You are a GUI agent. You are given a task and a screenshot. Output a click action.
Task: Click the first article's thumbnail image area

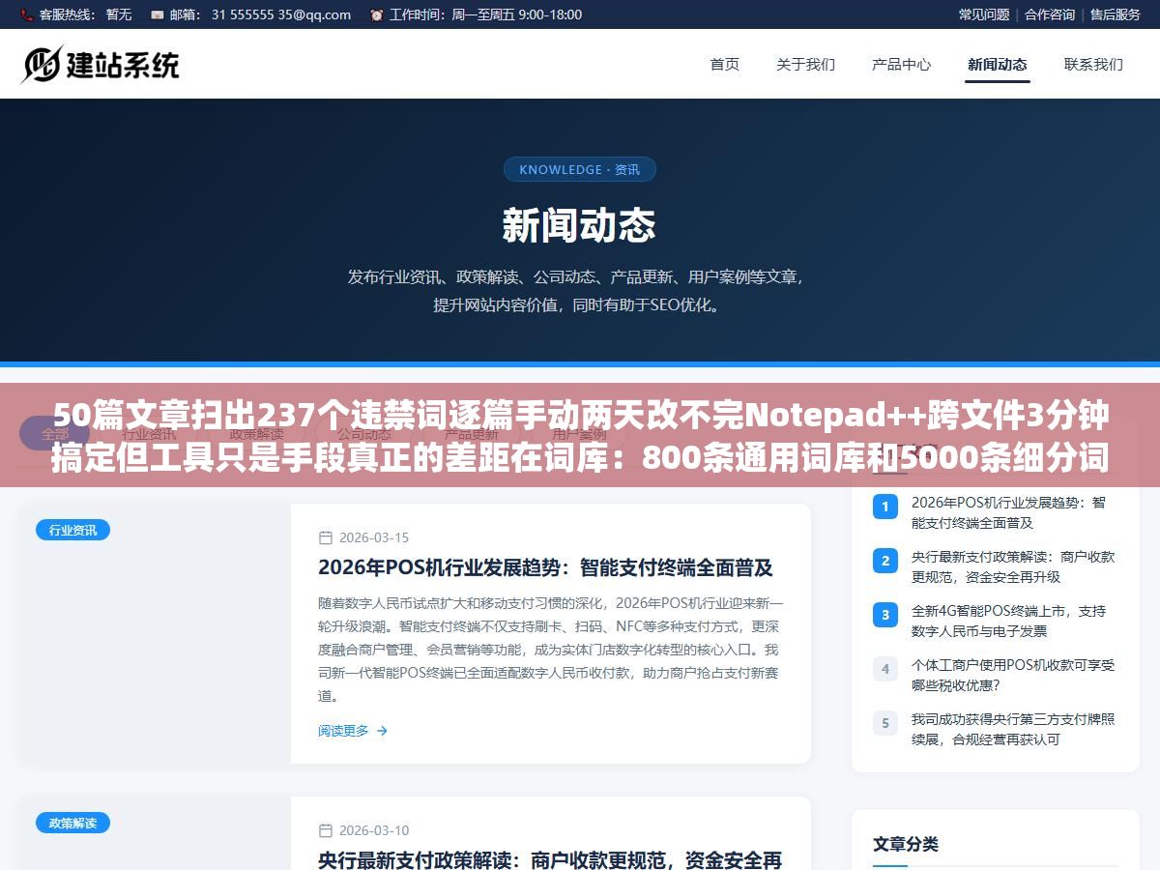tap(155, 633)
